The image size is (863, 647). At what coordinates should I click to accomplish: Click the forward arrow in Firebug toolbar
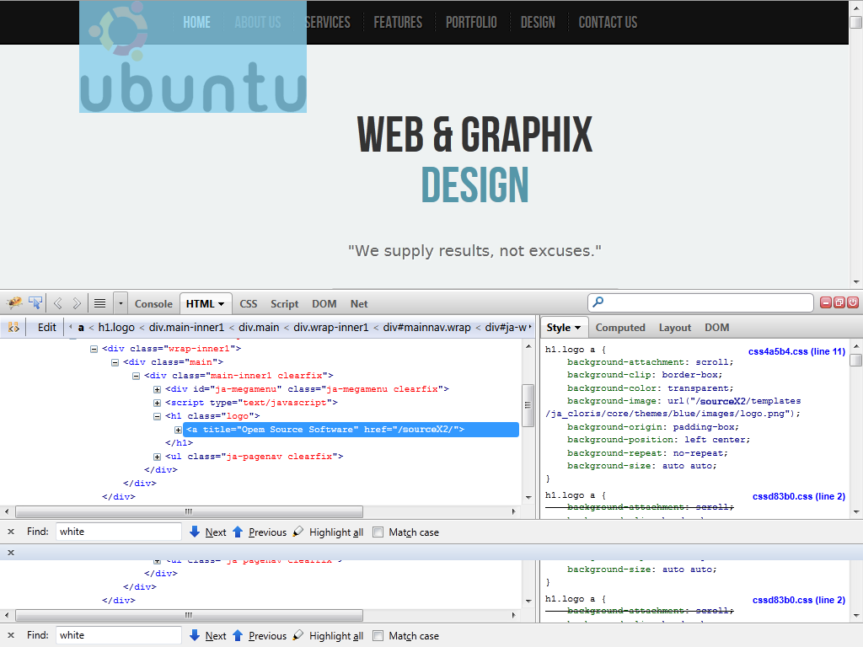click(x=77, y=303)
